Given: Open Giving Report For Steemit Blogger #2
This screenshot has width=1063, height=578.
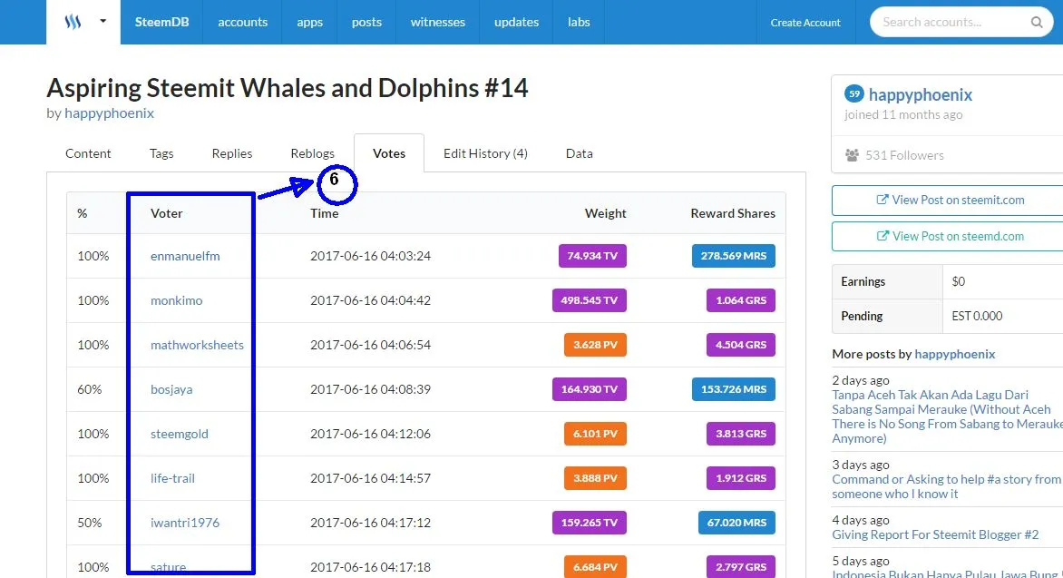Looking at the screenshot, I should [935, 534].
